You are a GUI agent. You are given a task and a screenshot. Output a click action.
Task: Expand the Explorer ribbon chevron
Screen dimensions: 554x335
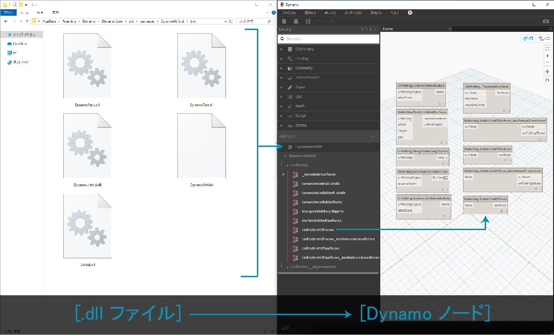pos(267,13)
